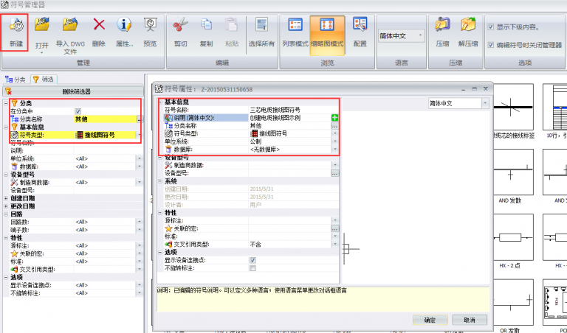Viewport: 567px width, 333px height.
Task: Open the ribbon 简体中文 language dropdown
Action: click(x=421, y=35)
